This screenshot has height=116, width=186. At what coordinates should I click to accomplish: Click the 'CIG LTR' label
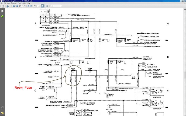tap(85, 94)
